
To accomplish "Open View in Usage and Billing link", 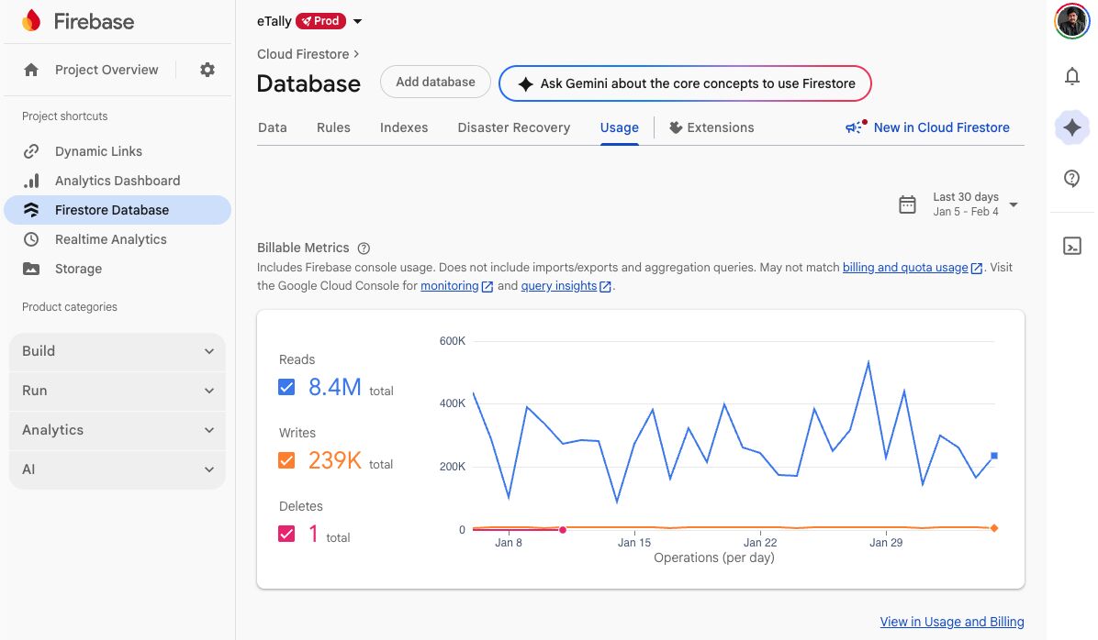I will tap(951, 622).
